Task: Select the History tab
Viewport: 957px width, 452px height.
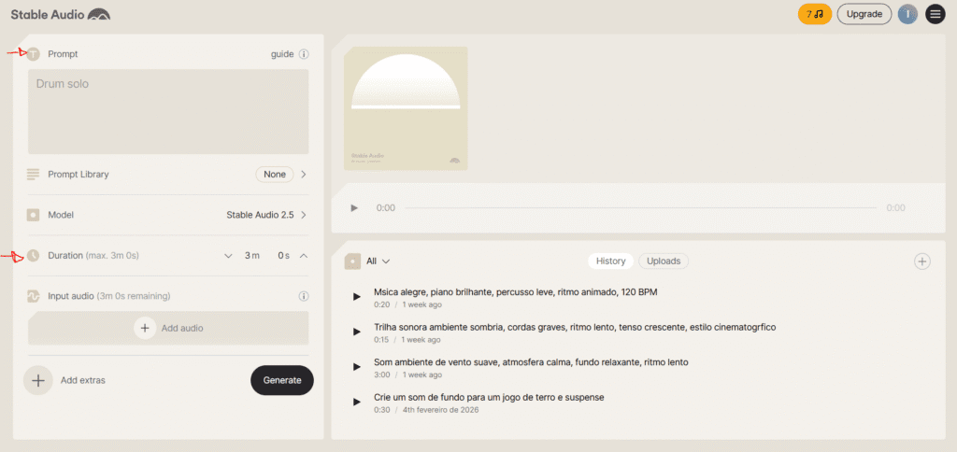Action: click(610, 261)
